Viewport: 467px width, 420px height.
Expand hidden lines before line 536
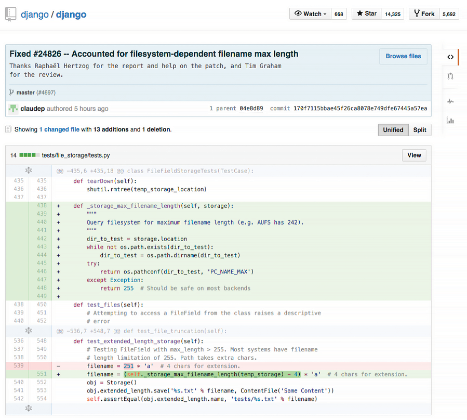point(29,331)
